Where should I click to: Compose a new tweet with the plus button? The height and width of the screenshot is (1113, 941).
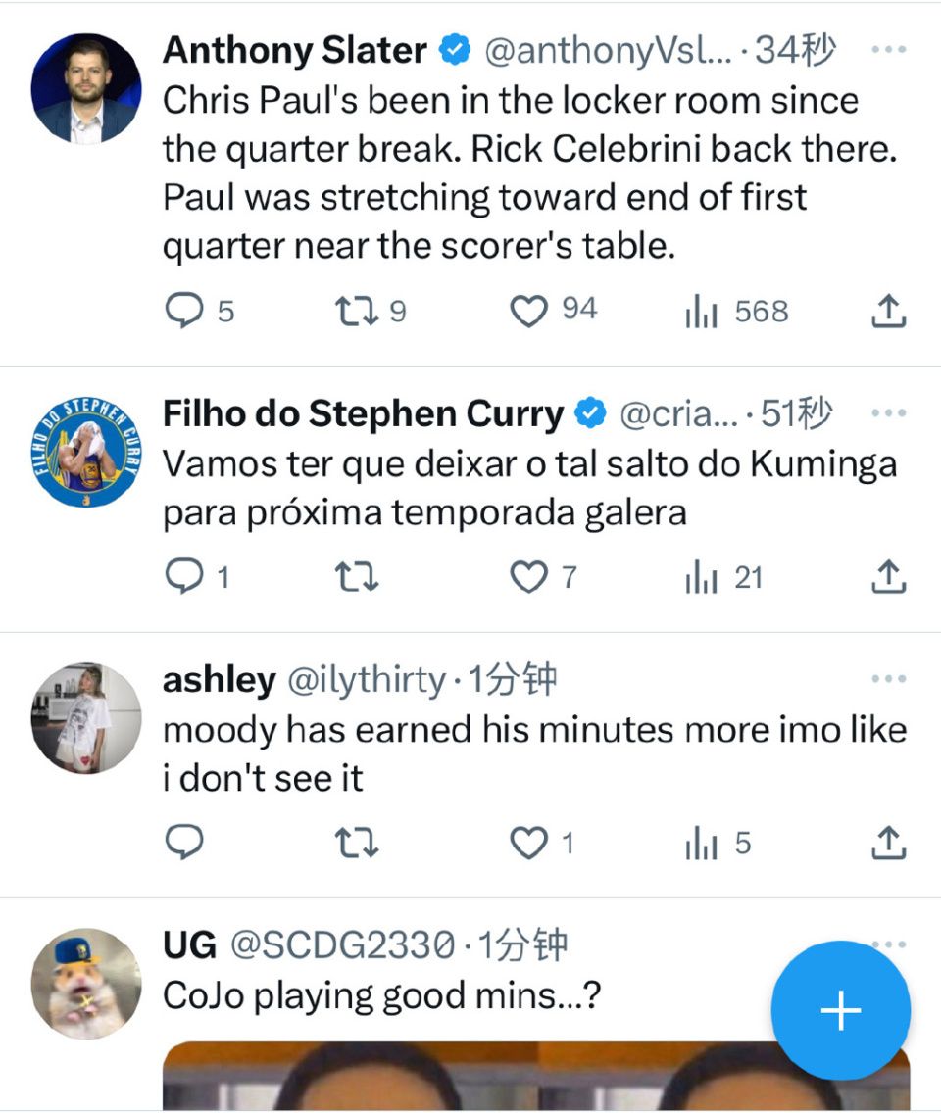pos(841,1010)
